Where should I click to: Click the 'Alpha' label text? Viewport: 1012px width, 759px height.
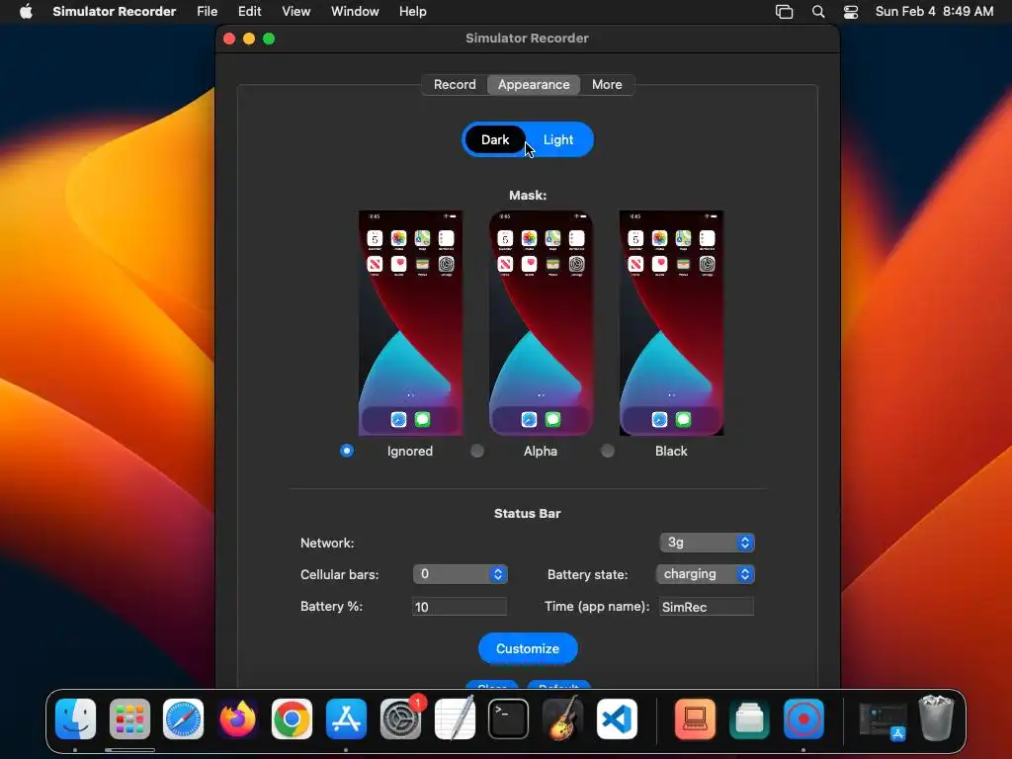(541, 451)
